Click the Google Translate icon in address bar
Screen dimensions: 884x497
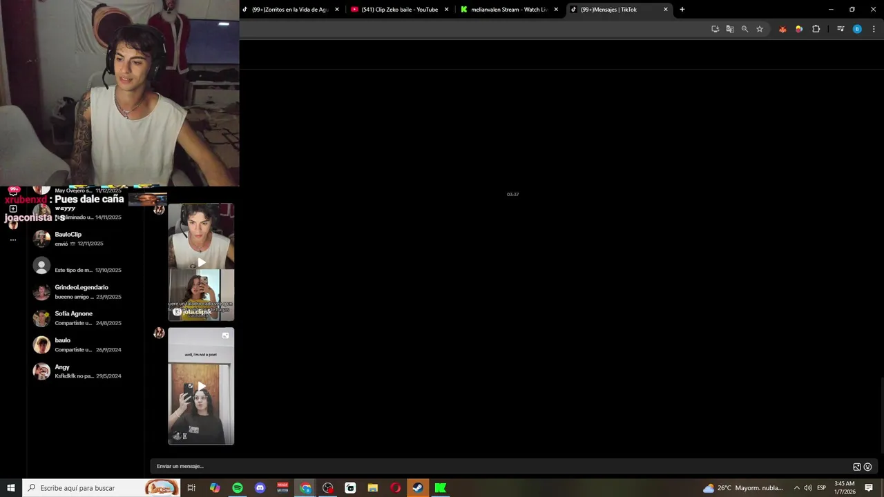point(730,29)
